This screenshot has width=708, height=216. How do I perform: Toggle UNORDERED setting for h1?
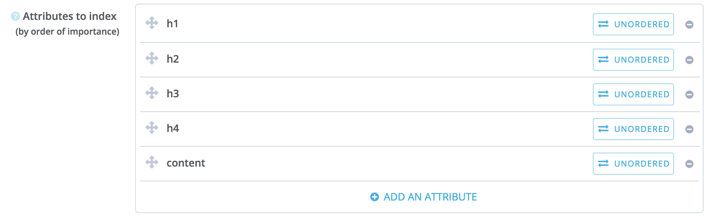(633, 24)
